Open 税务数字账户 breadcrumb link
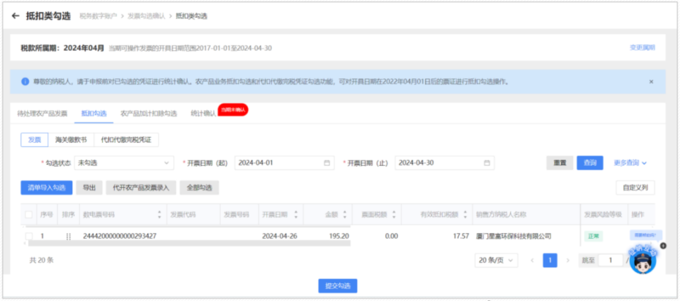The image size is (680, 301). pos(98,16)
